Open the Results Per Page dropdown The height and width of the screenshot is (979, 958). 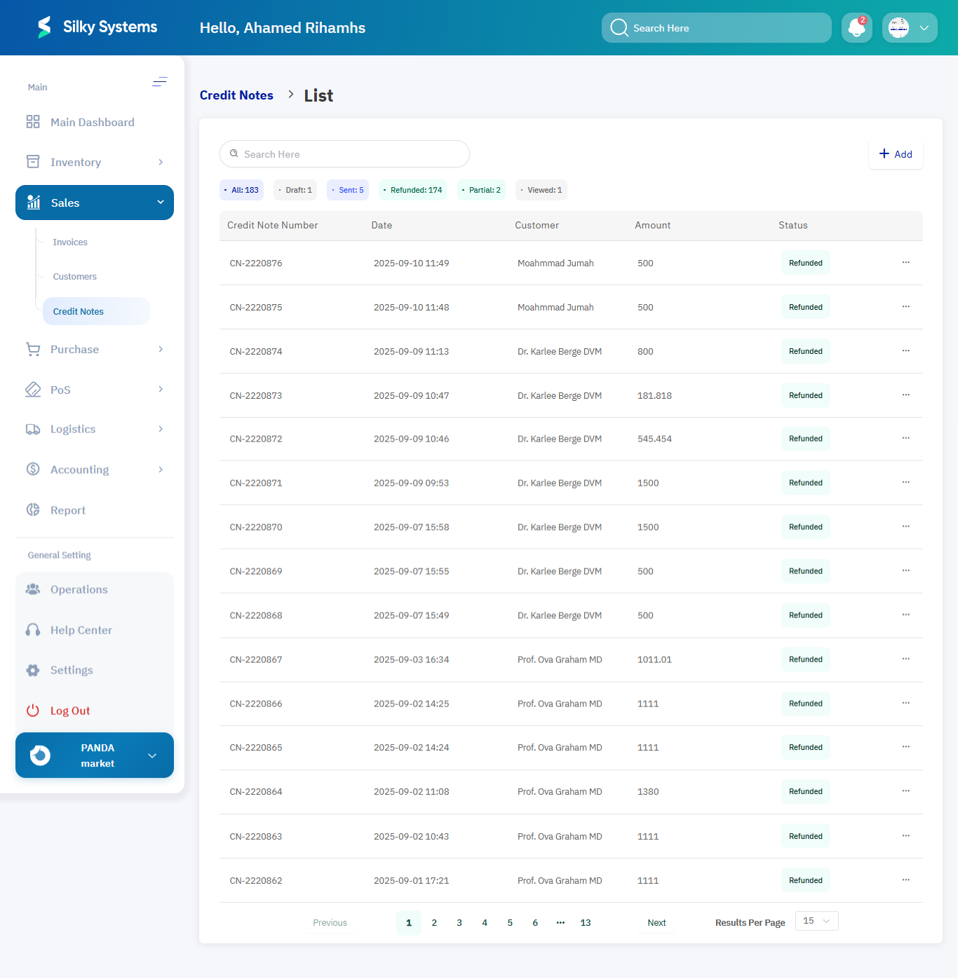[x=816, y=920]
